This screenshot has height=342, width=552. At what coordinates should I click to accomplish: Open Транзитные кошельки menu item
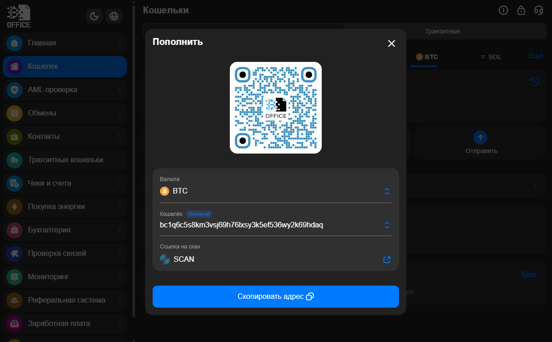65,160
